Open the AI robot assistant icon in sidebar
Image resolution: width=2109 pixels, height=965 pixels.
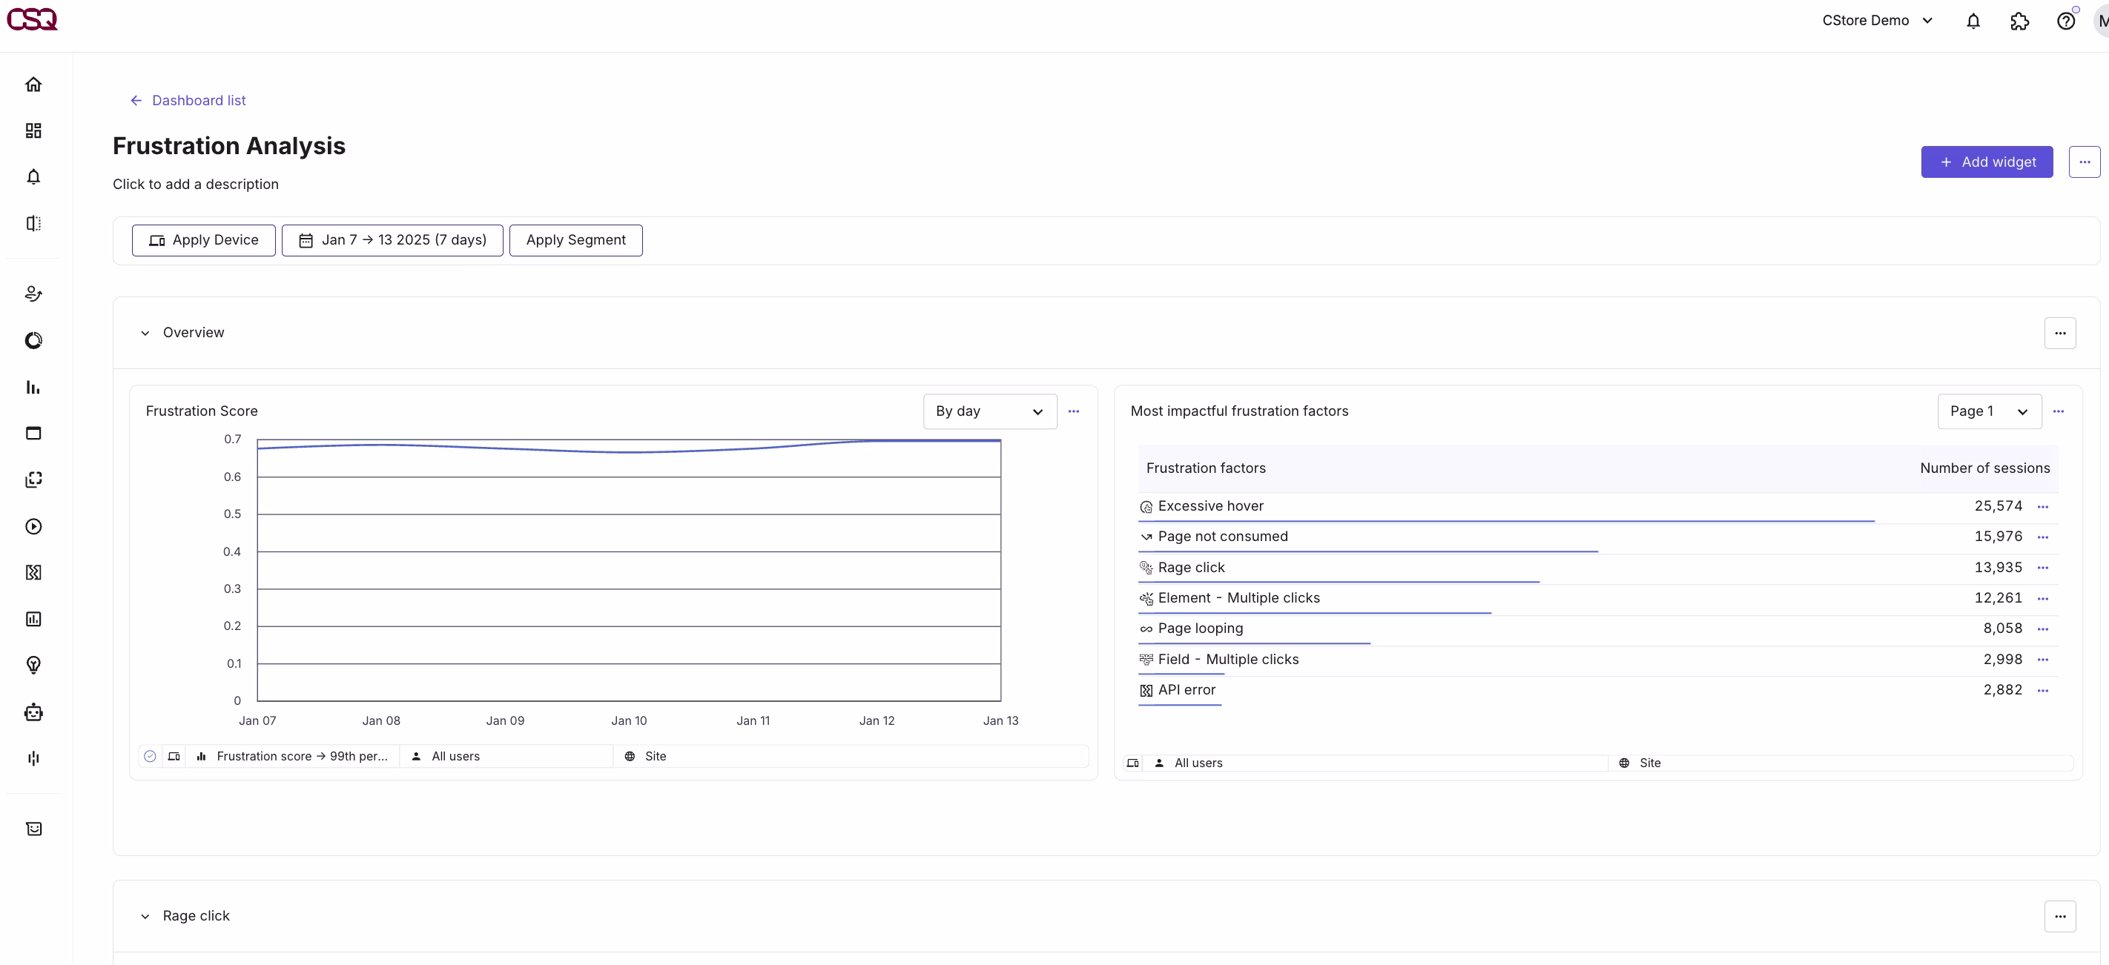(33, 712)
